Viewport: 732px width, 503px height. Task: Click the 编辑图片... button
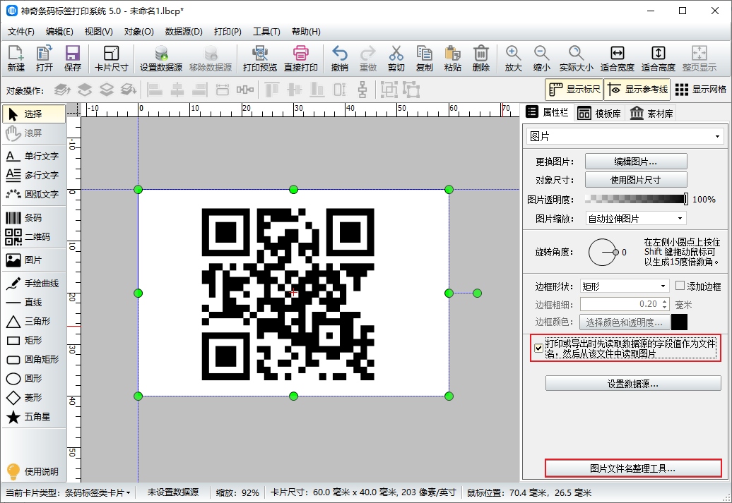636,162
